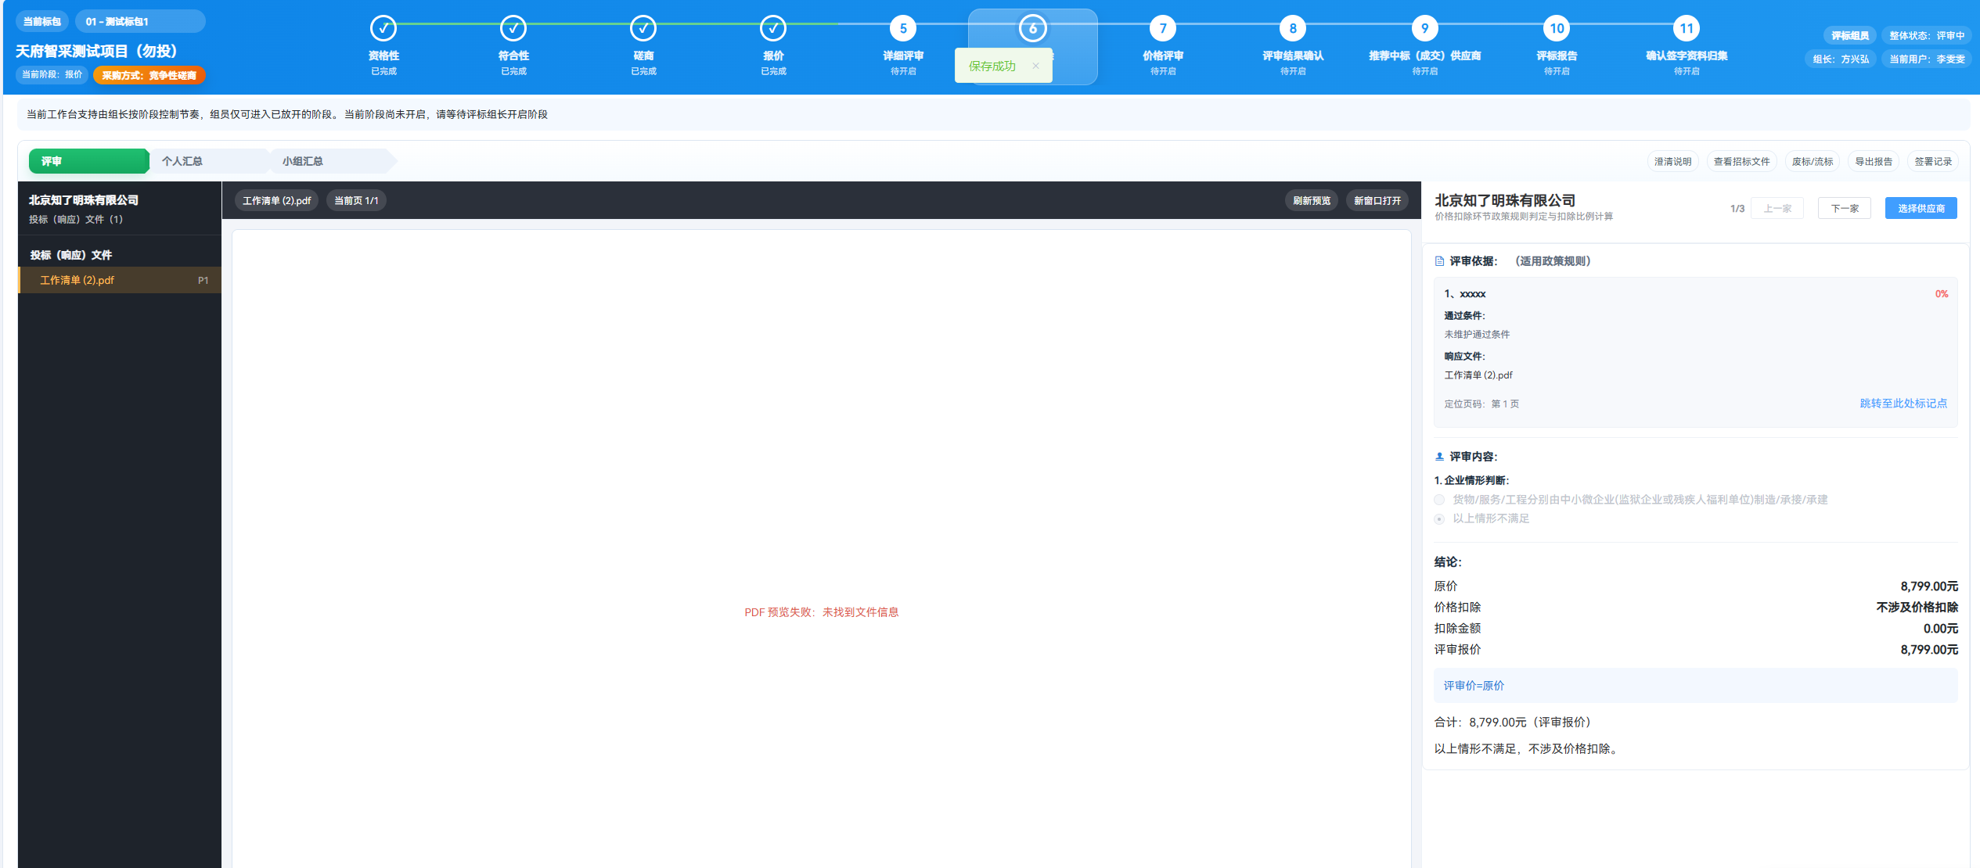Viewport: 1980px width, 868px height.
Task: Click the completed 磋商 step circle
Action: (x=643, y=29)
